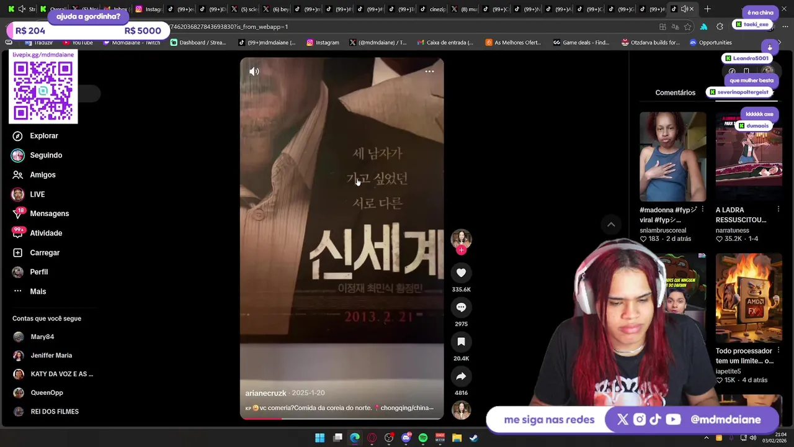
Task: Open iapetite5 author link
Action: tap(728, 371)
